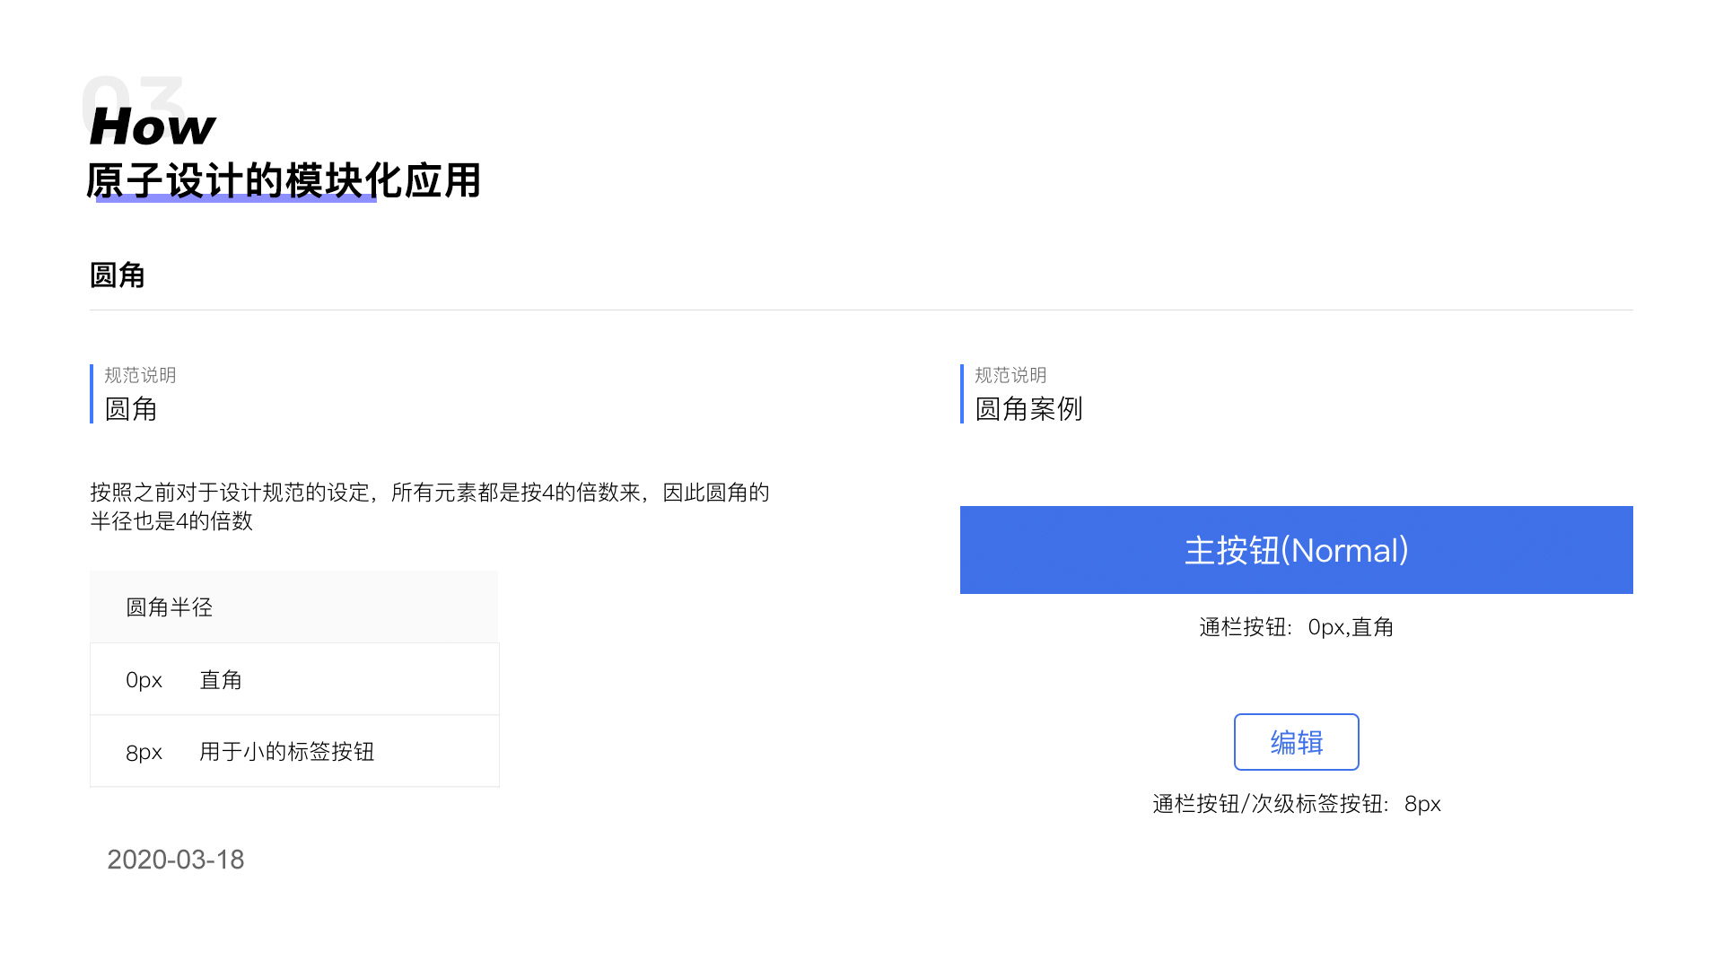Click the right 规范说明 label above 圆角案例
This screenshot has width=1723, height=969.
tap(1010, 375)
